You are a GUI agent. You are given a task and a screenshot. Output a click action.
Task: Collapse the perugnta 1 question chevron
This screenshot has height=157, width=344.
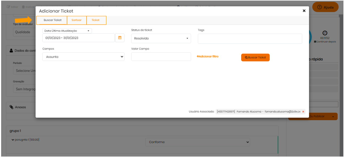(x=13, y=140)
